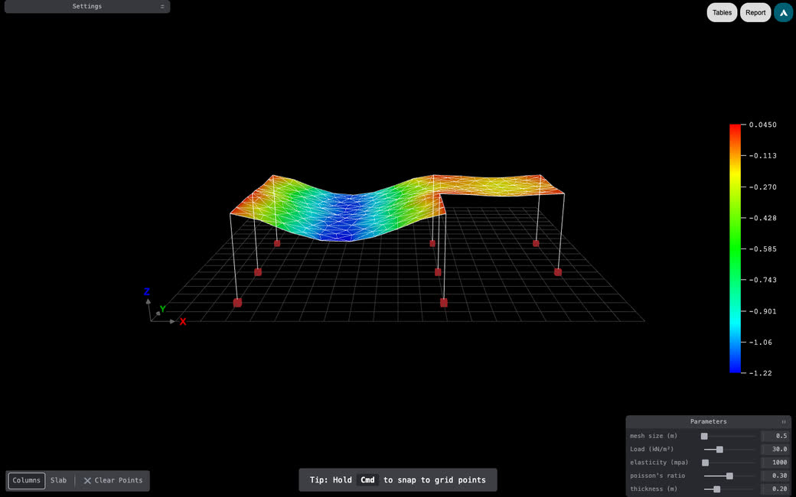Click the X icon beside Clear Points

pyautogui.click(x=87, y=480)
